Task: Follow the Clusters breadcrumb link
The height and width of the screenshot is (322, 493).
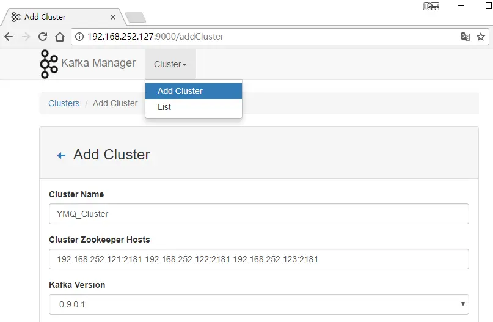Action: [x=64, y=103]
